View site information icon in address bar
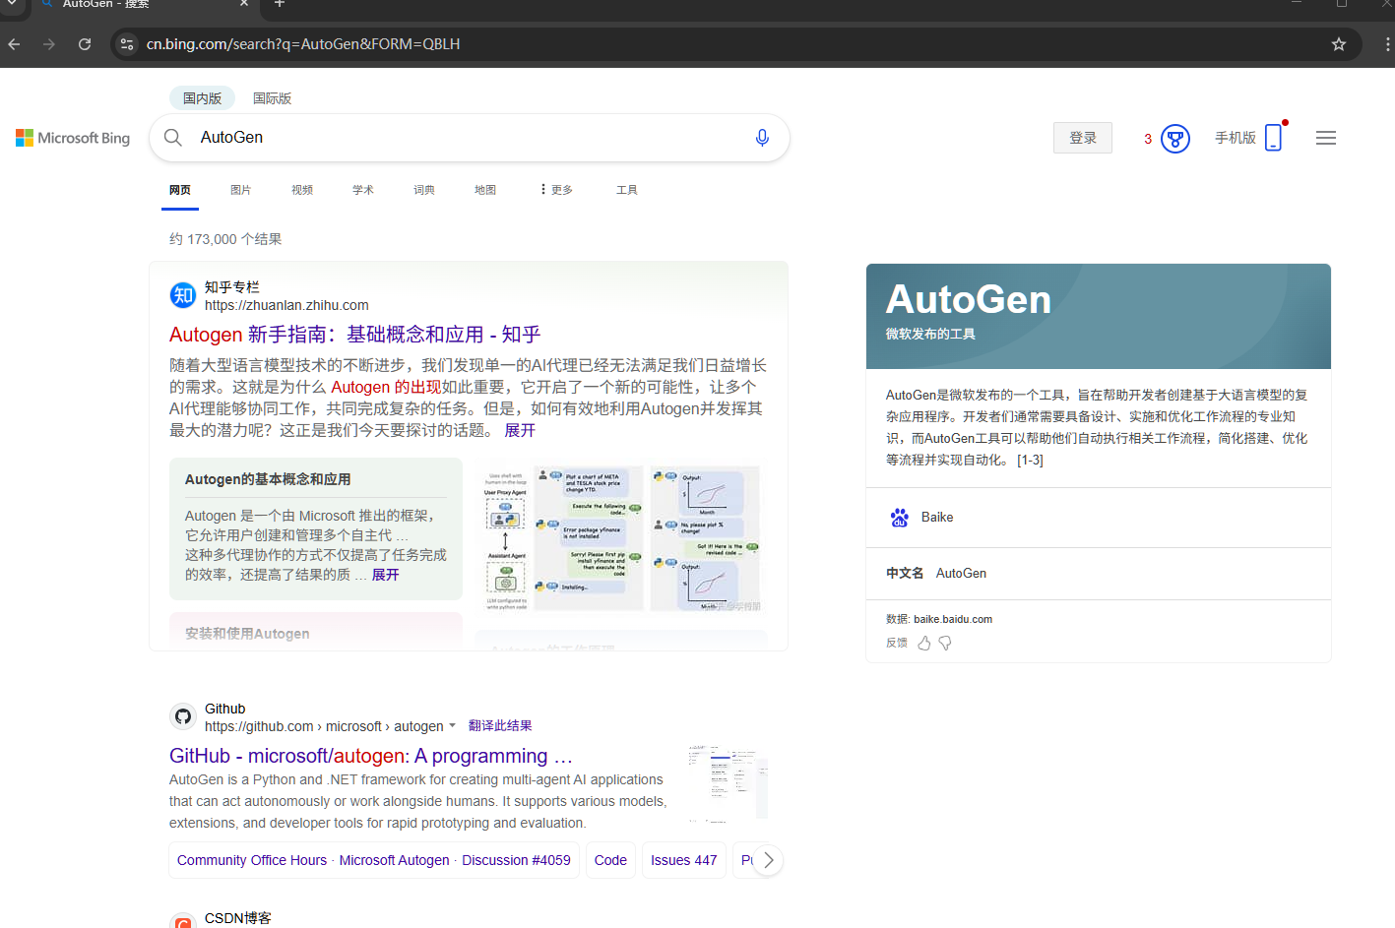Viewport: 1395px width, 928px height. tap(126, 44)
